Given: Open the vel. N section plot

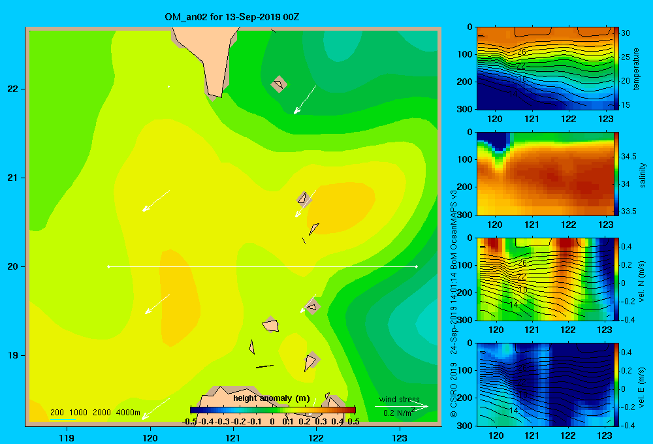Looking at the screenshot, I should click(x=545, y=279).
